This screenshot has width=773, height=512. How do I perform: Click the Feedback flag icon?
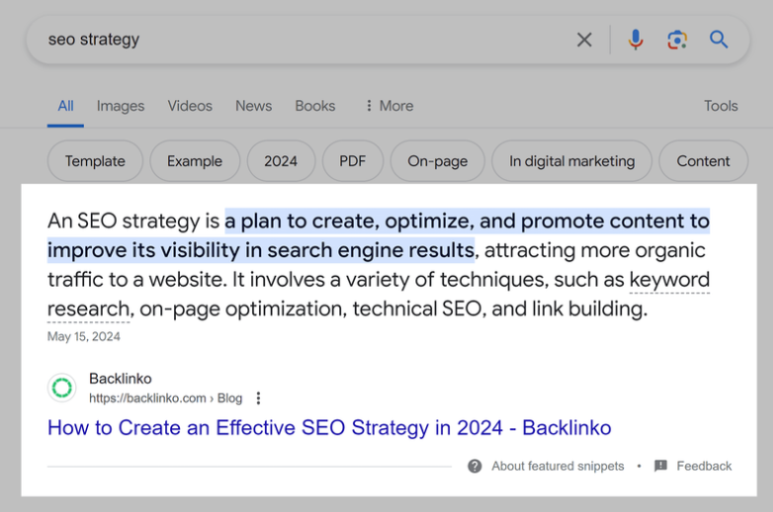click(660, 466)
